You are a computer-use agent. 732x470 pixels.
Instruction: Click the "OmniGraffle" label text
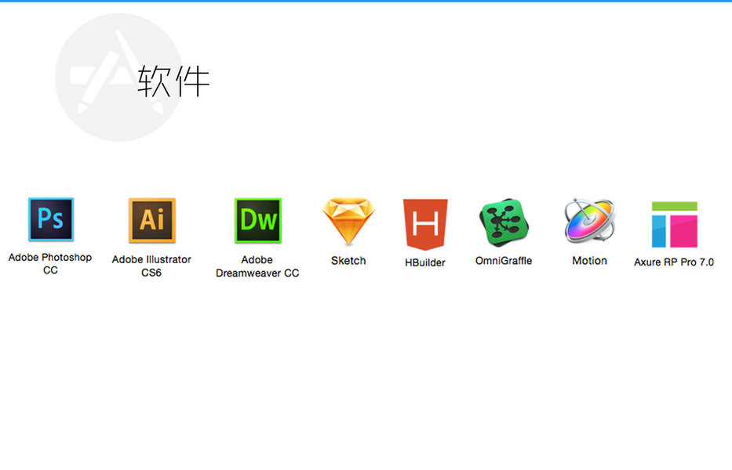point(504,261)
